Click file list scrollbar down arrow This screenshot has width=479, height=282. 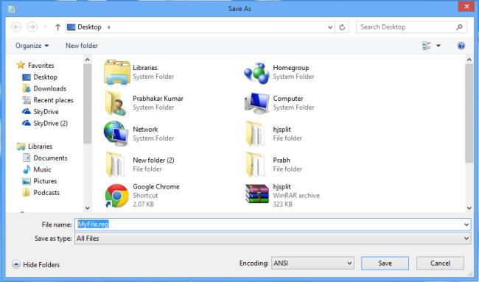tap(469, 208)
